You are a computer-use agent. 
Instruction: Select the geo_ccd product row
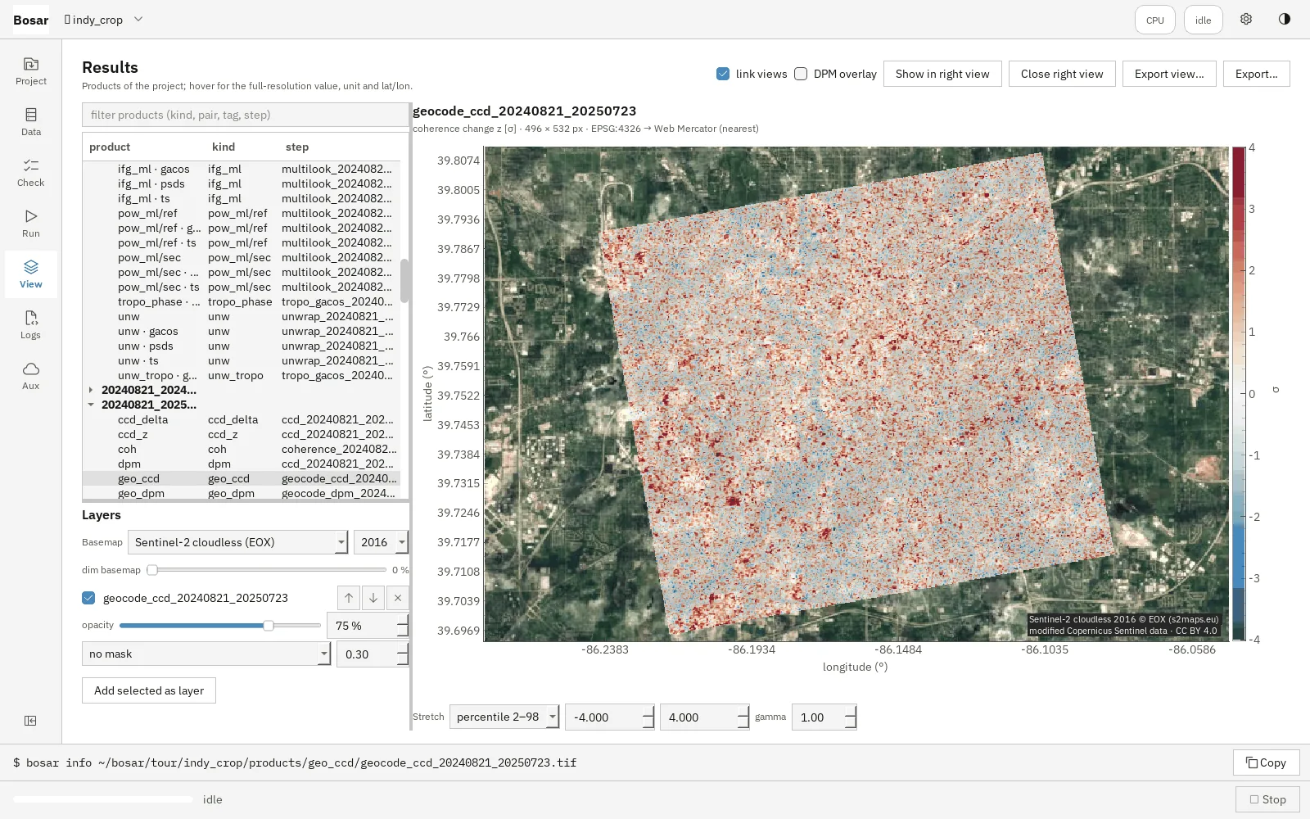pyautogui.click(x=242, y=478)
